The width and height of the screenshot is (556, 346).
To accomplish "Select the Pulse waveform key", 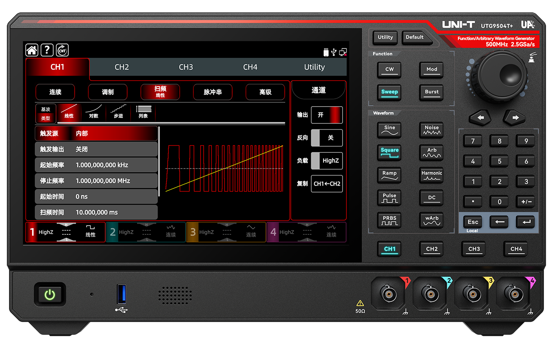I will (389, 198).
